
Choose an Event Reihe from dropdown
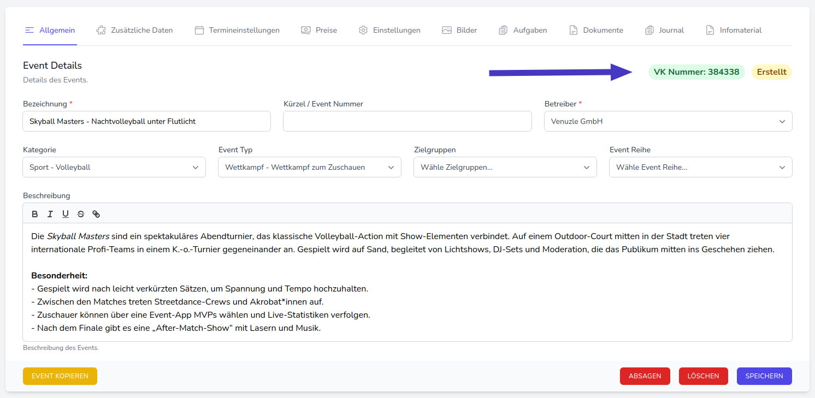[701, 168]
